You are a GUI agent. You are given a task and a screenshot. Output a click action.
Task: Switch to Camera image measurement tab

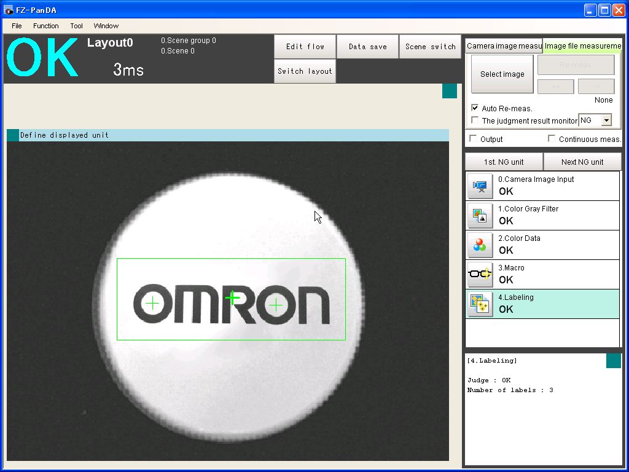[x=504, y=45]
